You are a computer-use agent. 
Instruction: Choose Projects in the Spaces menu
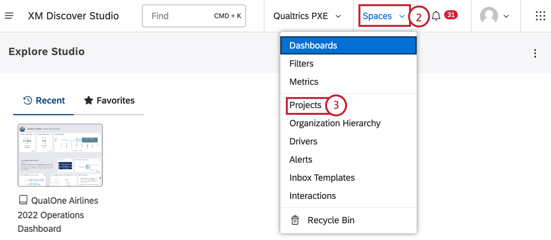coord(305,105)
